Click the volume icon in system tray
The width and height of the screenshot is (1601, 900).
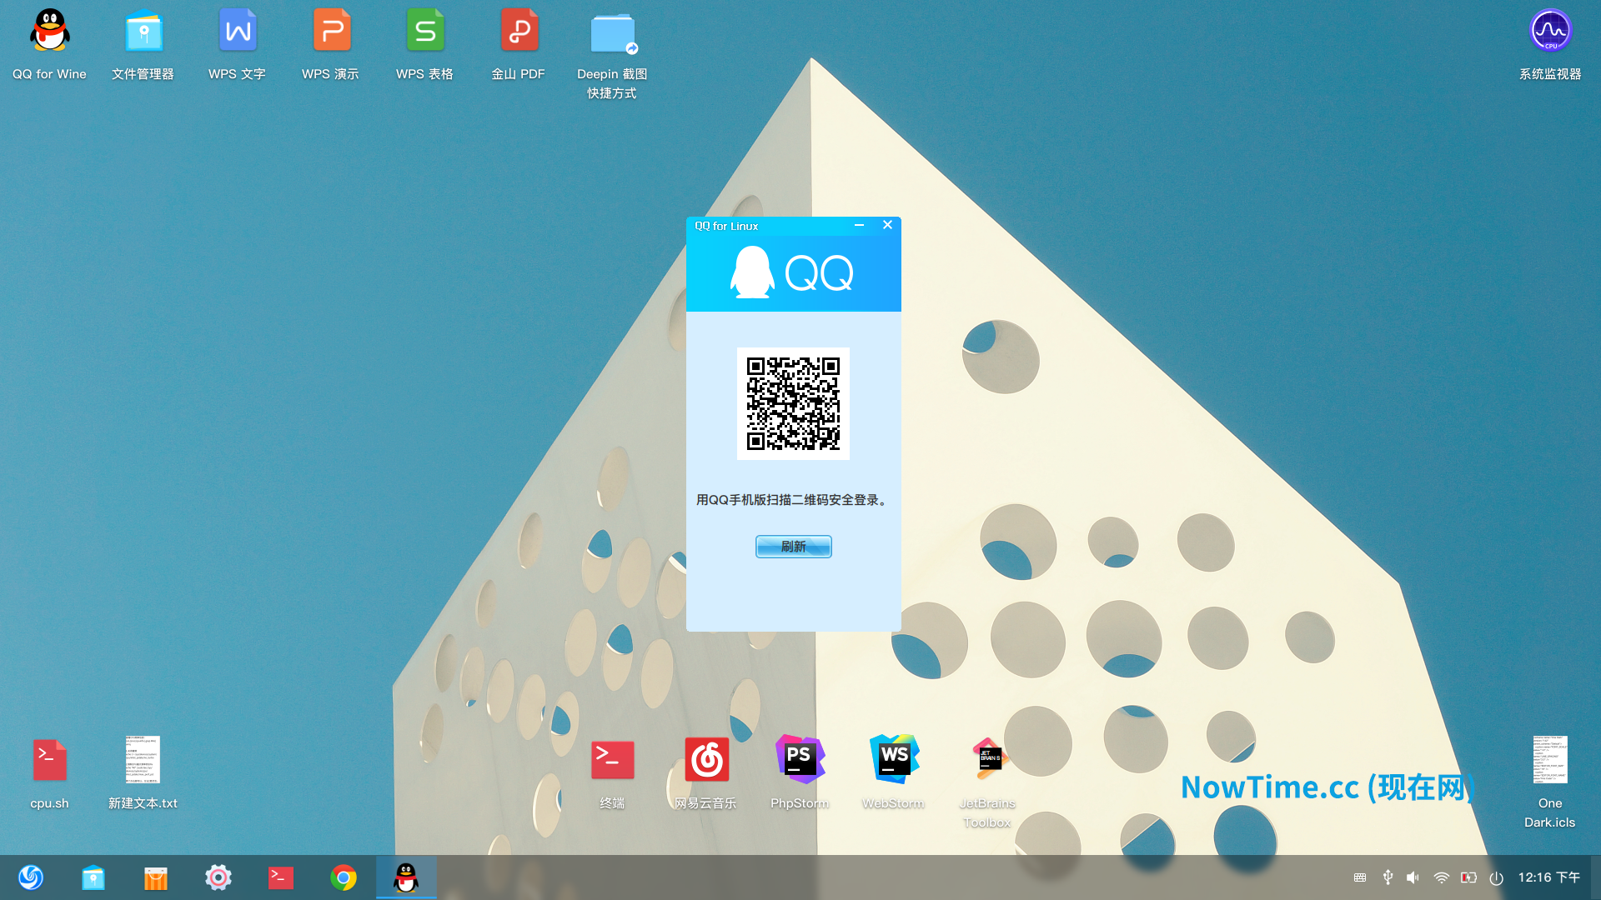[1413, 877]
